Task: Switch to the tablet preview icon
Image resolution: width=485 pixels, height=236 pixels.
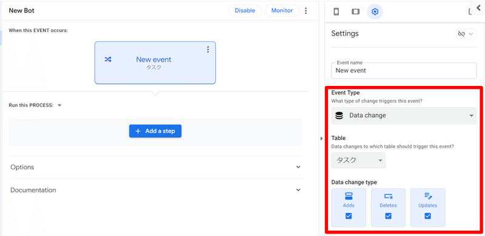Action: click(355, 11)
